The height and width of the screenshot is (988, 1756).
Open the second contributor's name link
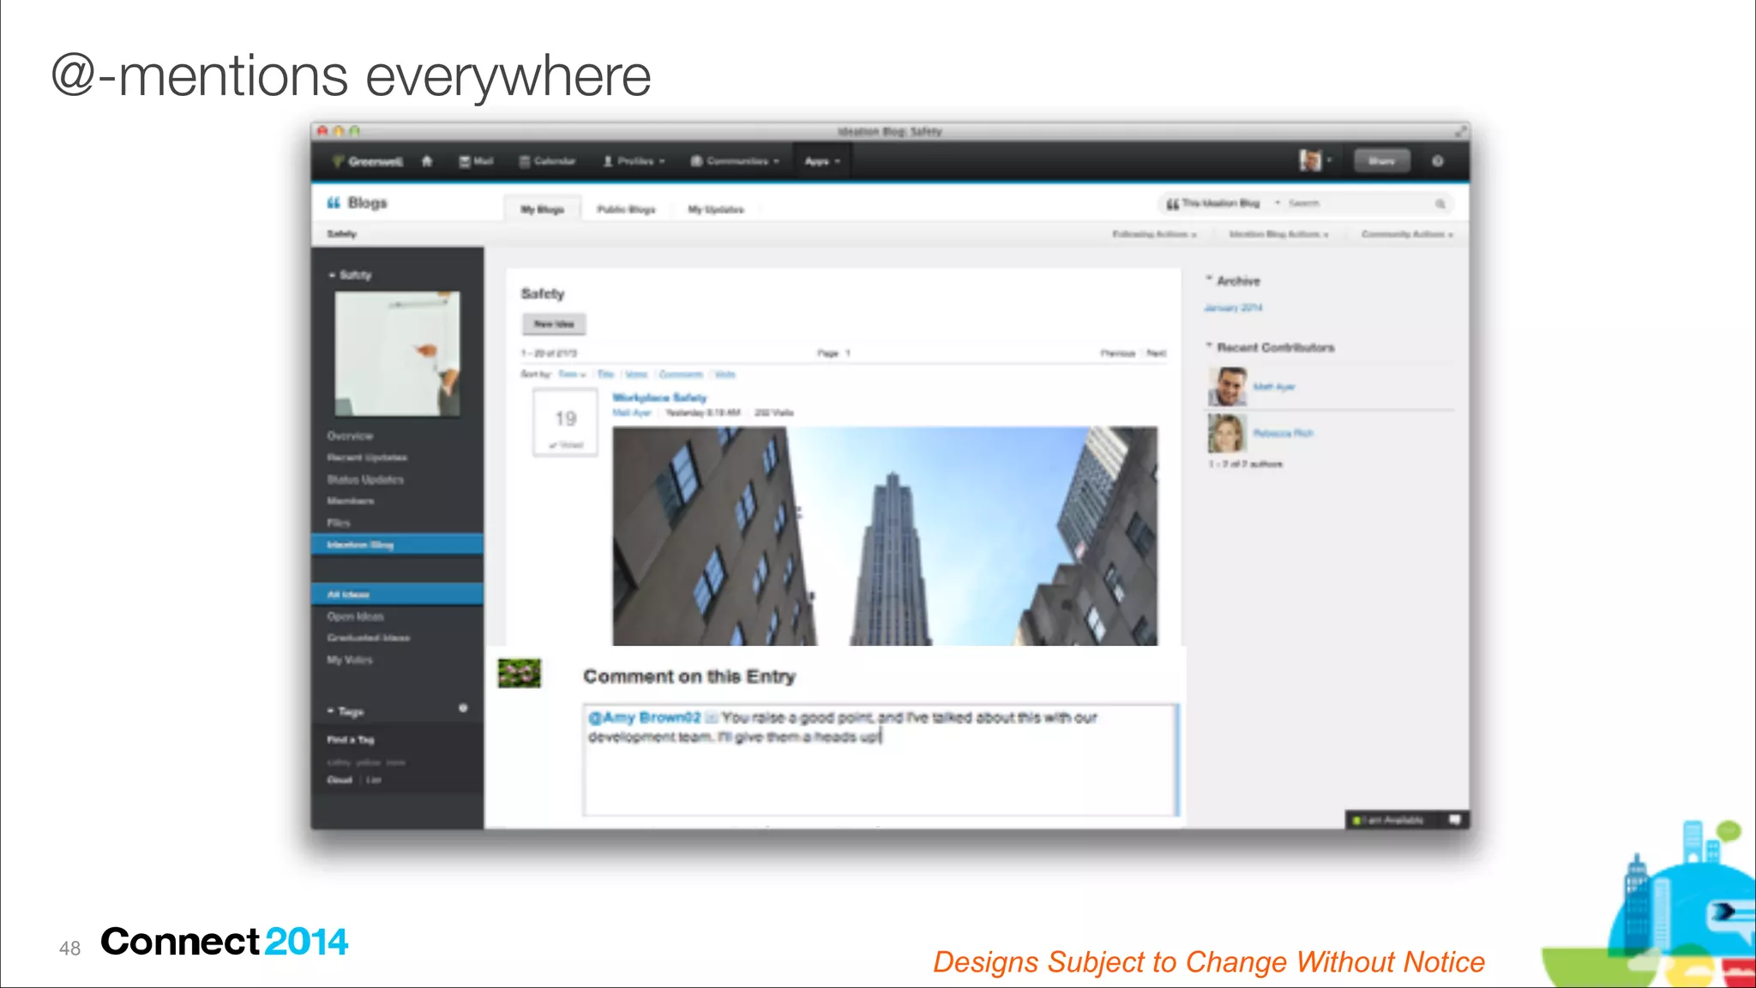point(1283,434)
